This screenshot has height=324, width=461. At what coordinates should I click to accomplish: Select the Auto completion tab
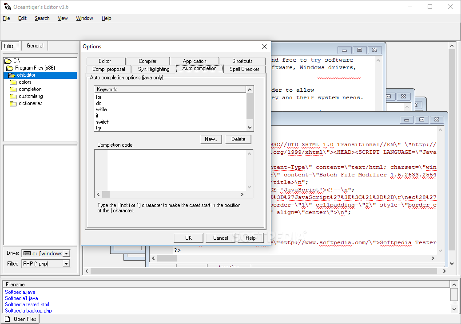(199, 68)
